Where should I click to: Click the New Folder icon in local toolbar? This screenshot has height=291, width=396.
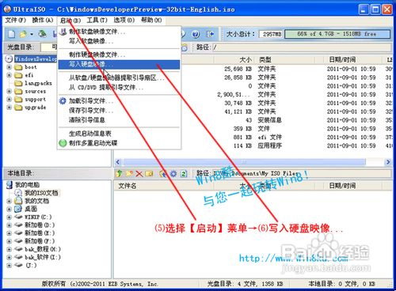pyautogui.click(x=129, y=173)
